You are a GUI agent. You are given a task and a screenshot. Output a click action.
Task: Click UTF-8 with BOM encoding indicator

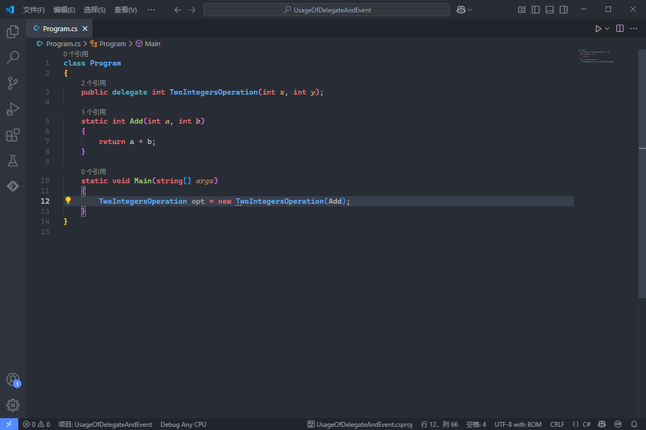(x=518, y=424)
